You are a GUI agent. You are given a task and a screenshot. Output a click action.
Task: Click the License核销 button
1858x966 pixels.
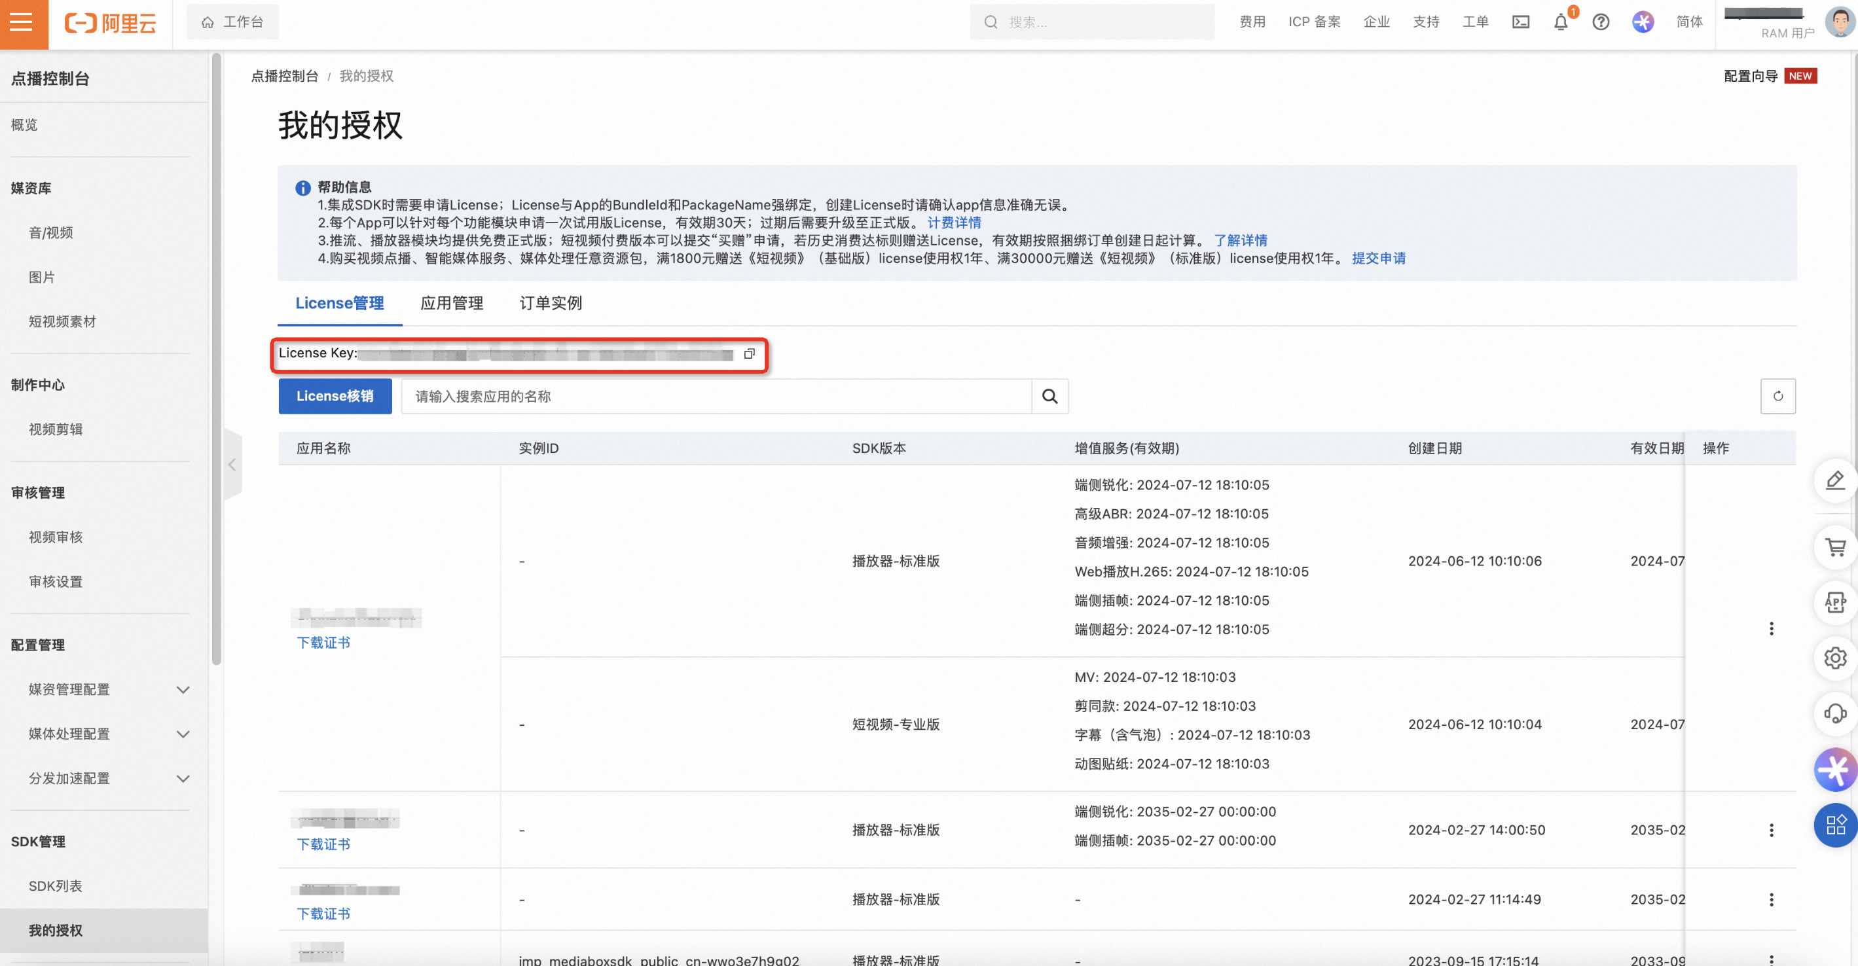335,397
